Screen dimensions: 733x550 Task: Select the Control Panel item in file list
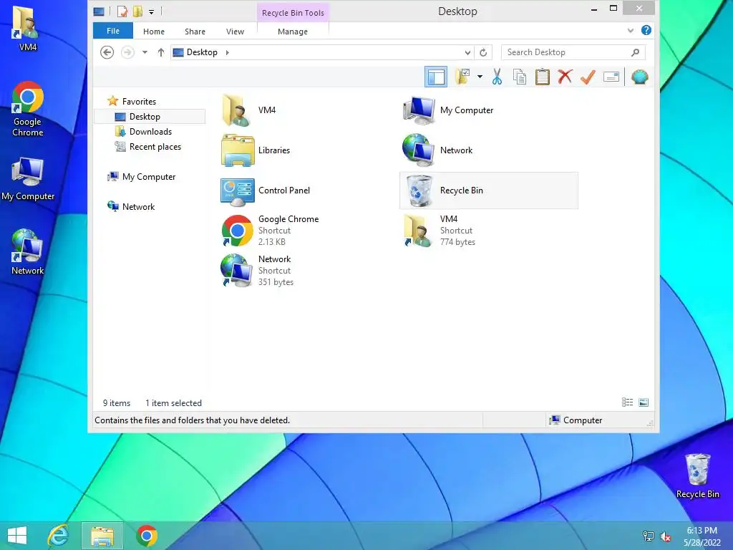tap(266, 190)
